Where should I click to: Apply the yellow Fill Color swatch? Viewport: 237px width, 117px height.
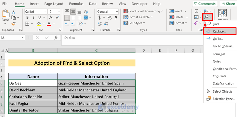pyautogui.click(x=39, y=24)
